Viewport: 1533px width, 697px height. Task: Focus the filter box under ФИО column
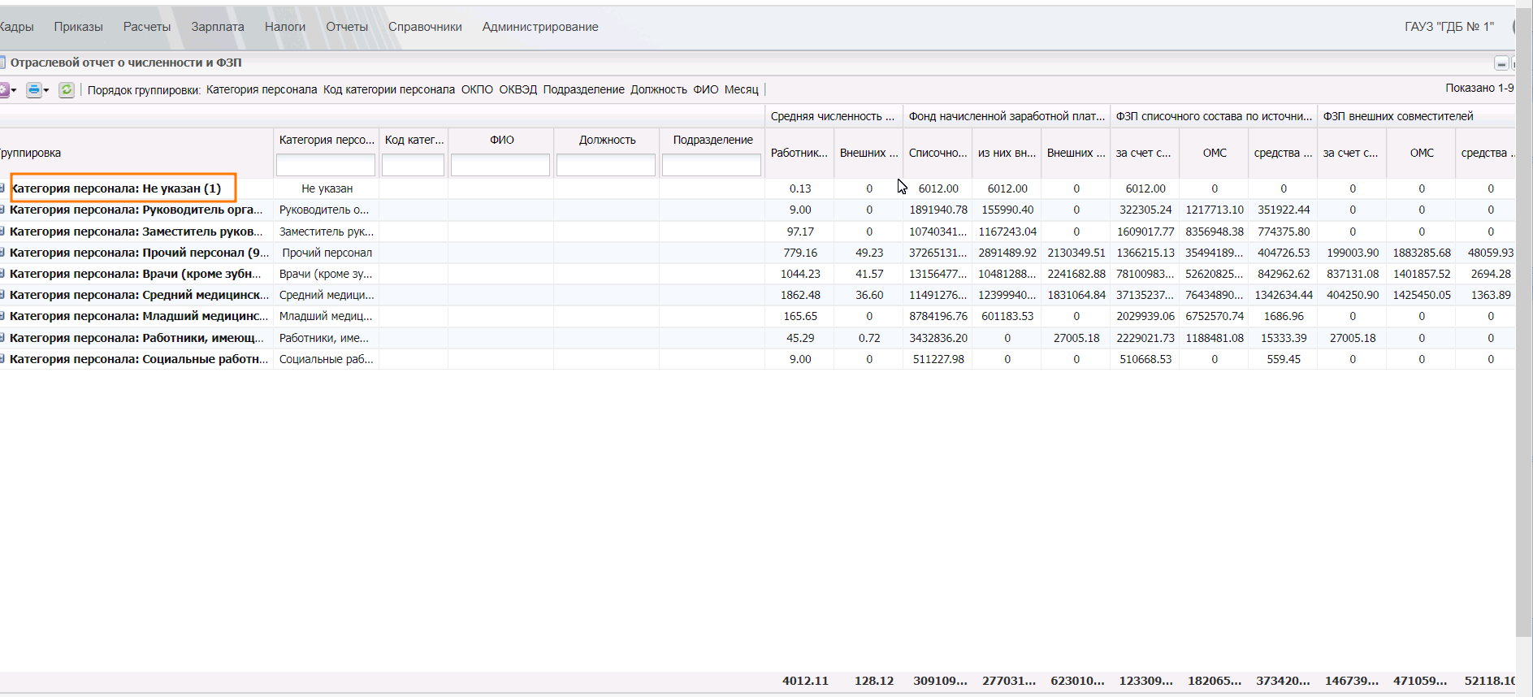(x=500, y=165)
